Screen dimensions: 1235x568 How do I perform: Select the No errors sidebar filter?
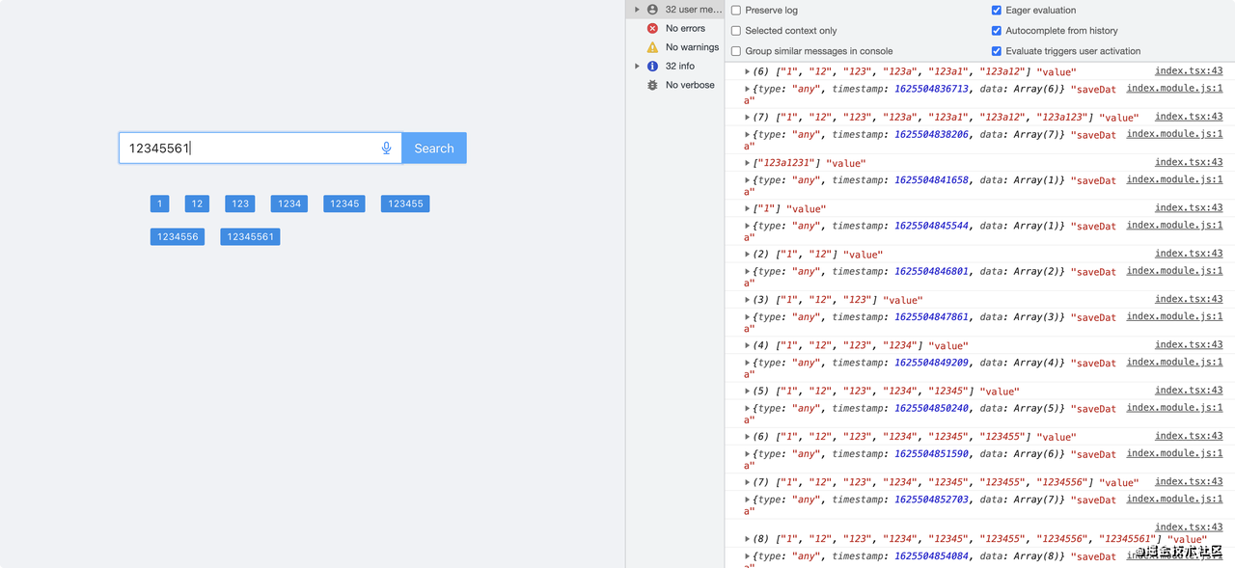pyautogui.click(x=685, y=28)
